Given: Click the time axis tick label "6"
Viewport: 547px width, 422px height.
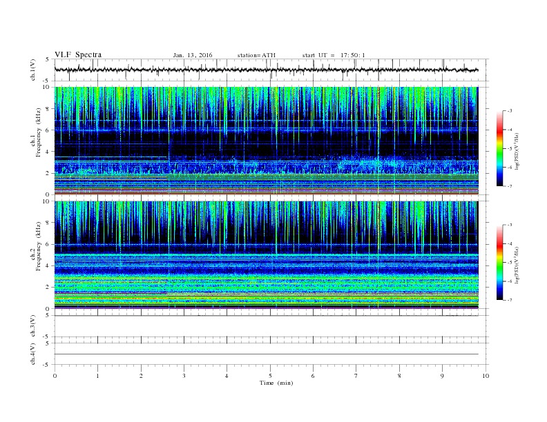Looking at the screenshot, I should click(x=313, y=376).
